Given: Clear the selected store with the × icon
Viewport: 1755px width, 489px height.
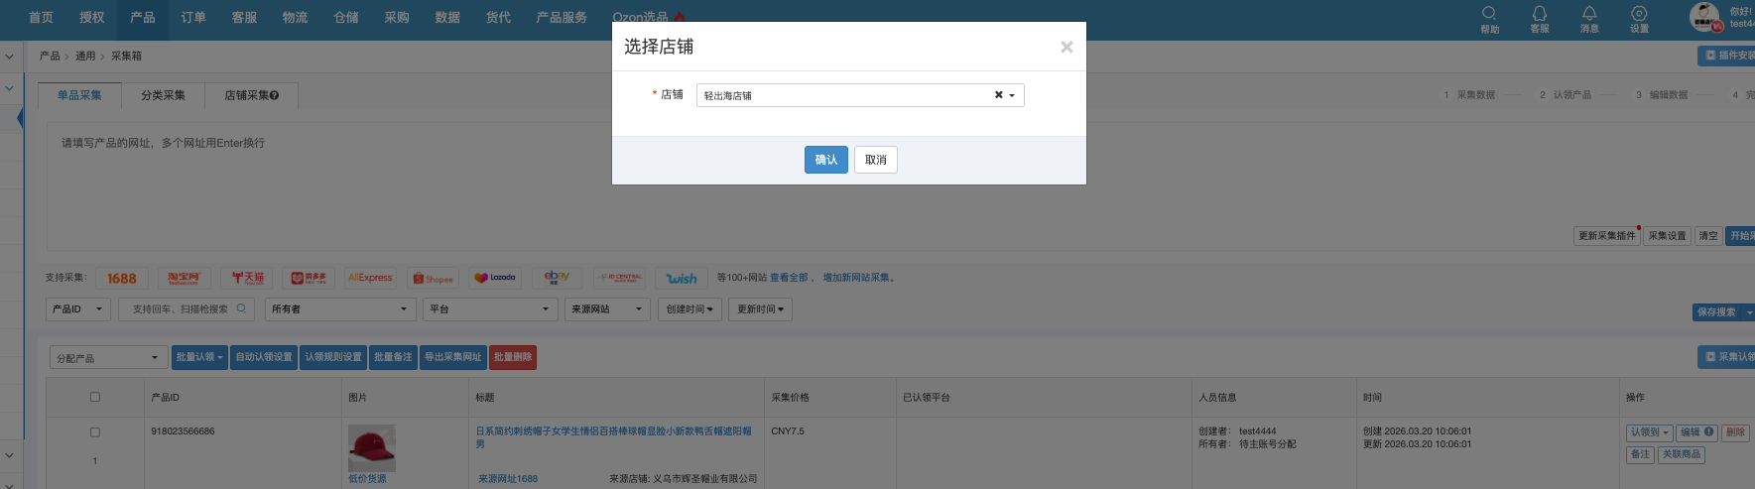Looking at the screenshot, I should (x=998, y=95).
